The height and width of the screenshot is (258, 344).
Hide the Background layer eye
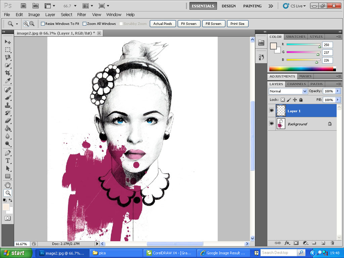click(x=271, y=124)
